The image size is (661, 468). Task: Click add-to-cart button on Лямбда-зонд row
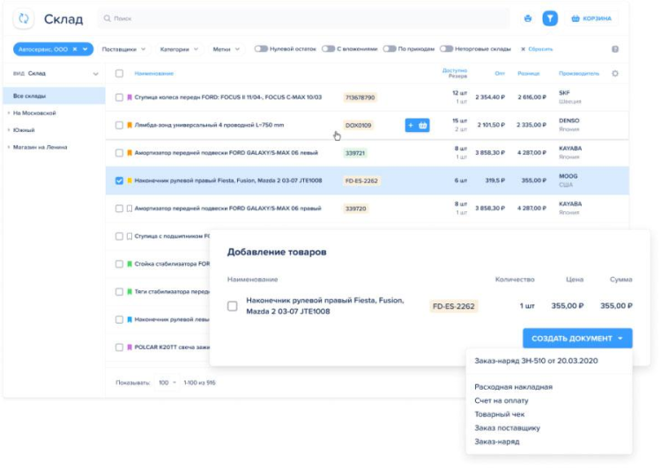coord(417,126)
